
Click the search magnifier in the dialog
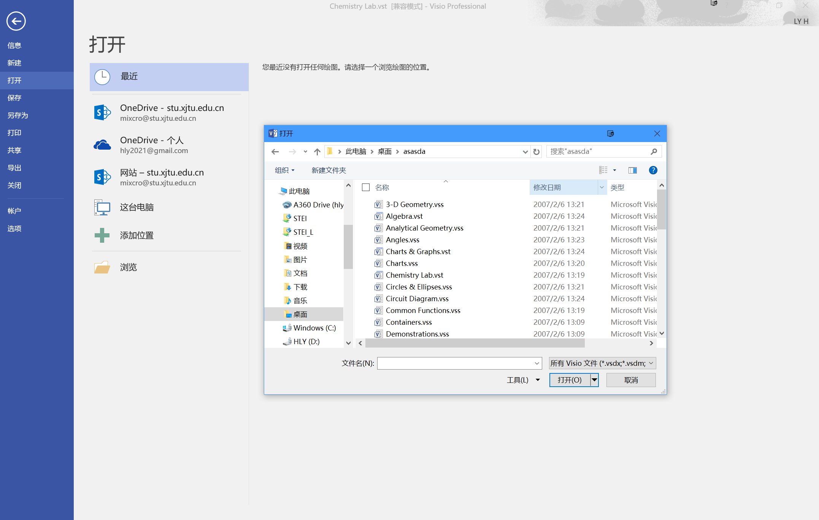tap(654, 151)
